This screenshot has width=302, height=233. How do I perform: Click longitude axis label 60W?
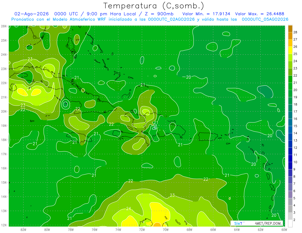284,229
